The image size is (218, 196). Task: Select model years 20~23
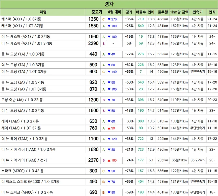click(x=212, y=100)
